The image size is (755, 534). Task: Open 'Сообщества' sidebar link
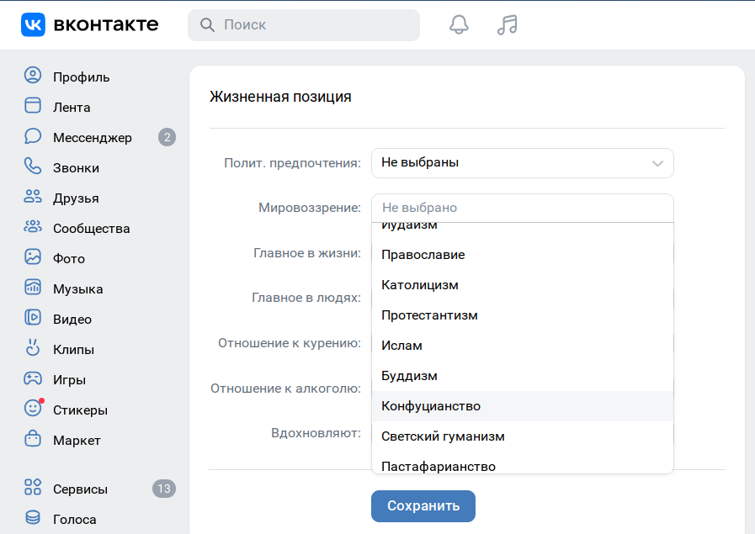point(91,228)
